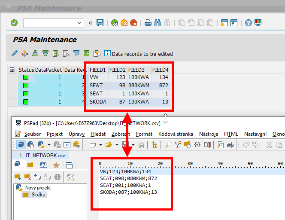Click the Find magnifier icon in PSPad
The height and width of the screenshot is (220, 285).
[168, 145]
